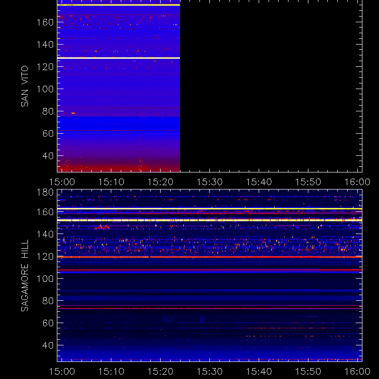Image resolution: width=379 pixels, height=379 pixels.
Task: Select the 120 tick label on Sagamore Hill plot
Action: [45, 256]
